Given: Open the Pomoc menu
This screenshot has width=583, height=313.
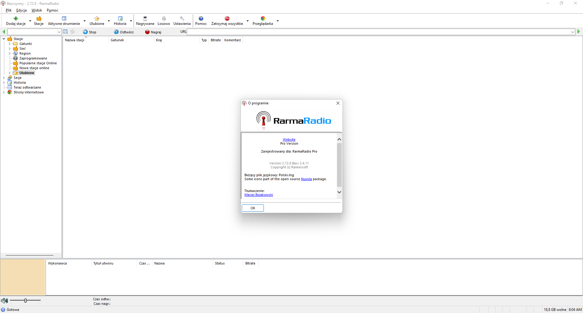Looking at the screenshot, I should click(x=53, y=10).
